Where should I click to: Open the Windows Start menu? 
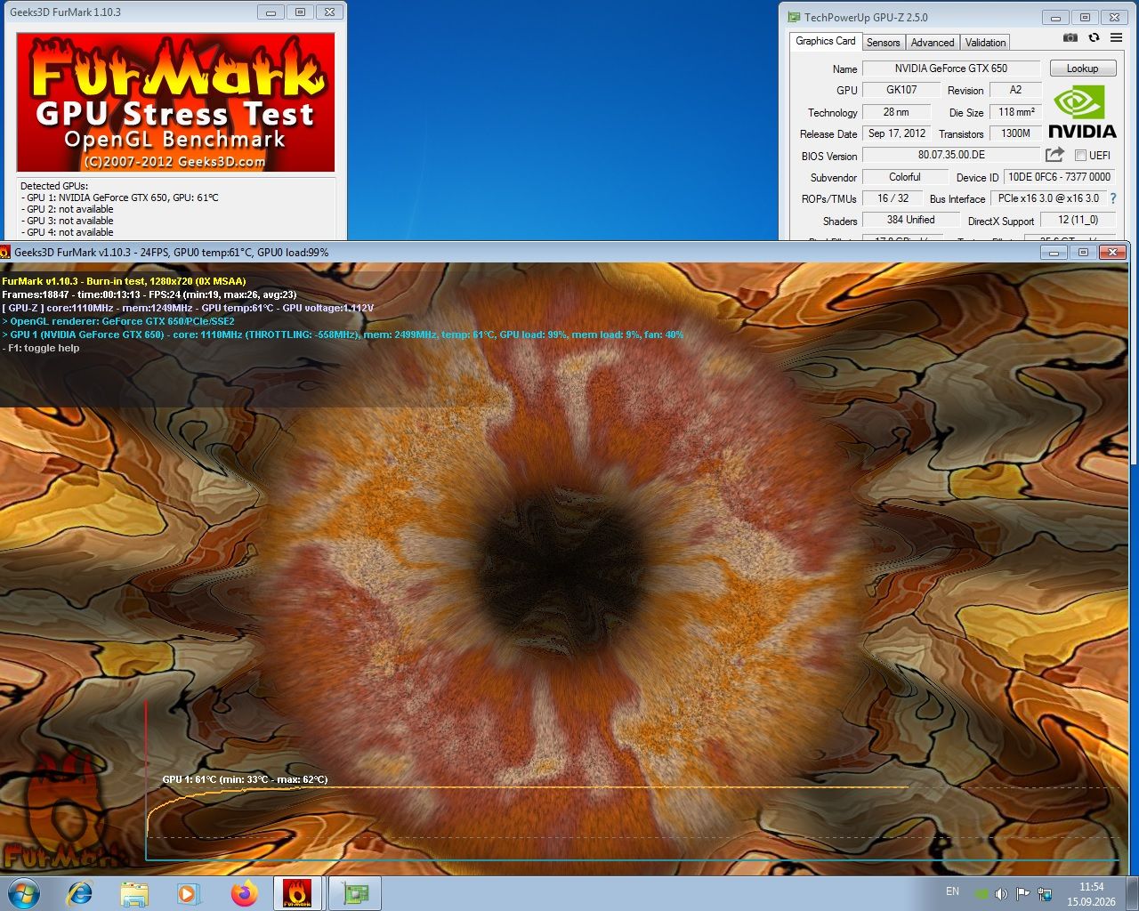coord(23,892)
